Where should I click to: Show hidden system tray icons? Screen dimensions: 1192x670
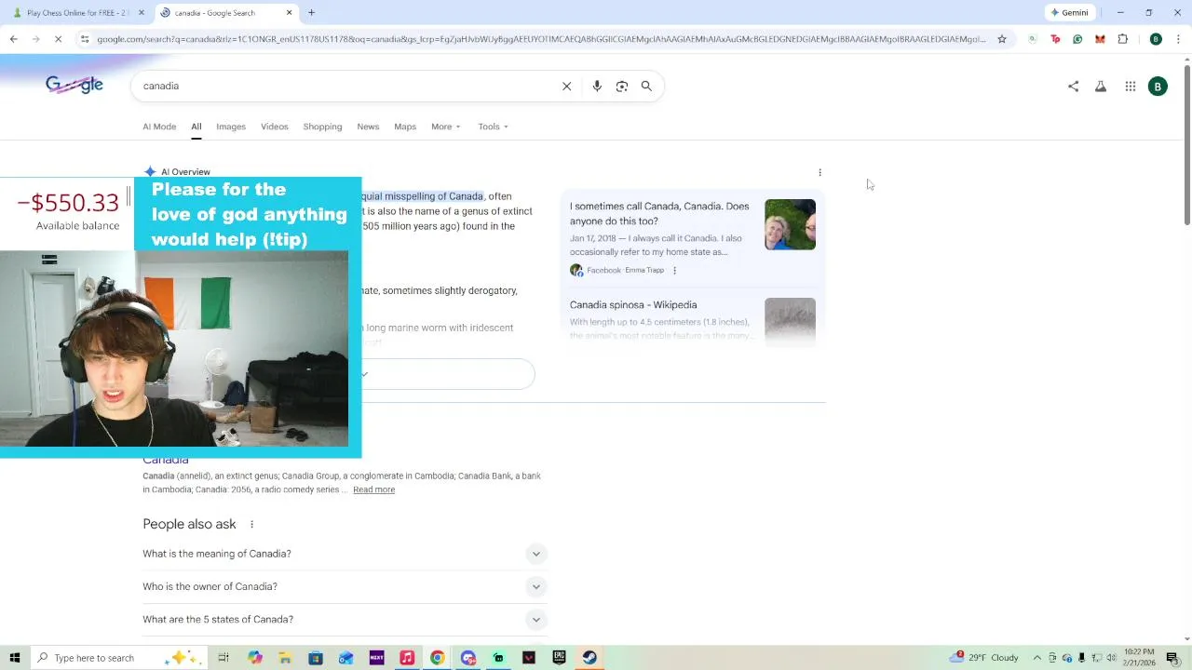(1036, 658)
